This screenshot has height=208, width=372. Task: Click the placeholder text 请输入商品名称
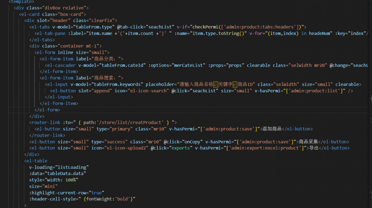[x=197, y=84]
